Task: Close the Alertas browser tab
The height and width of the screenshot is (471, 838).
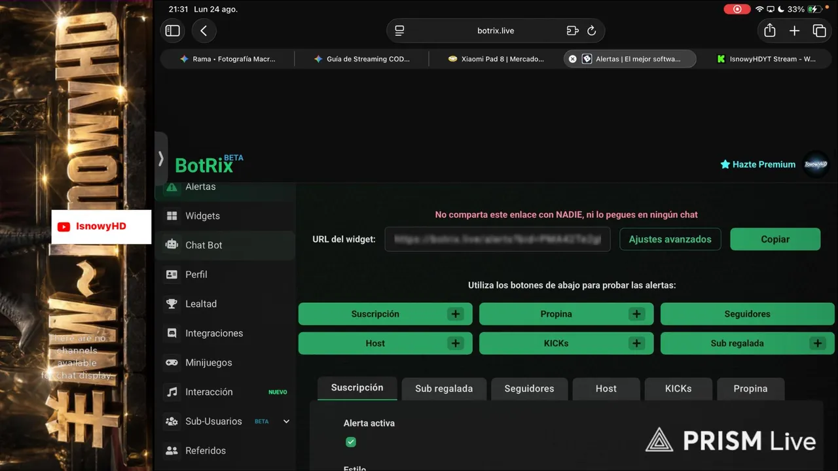Action: click(572, 59)
